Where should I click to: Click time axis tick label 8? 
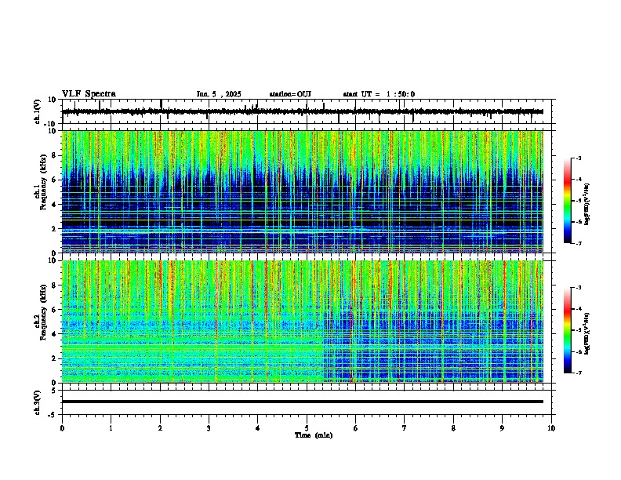(453, 428)
